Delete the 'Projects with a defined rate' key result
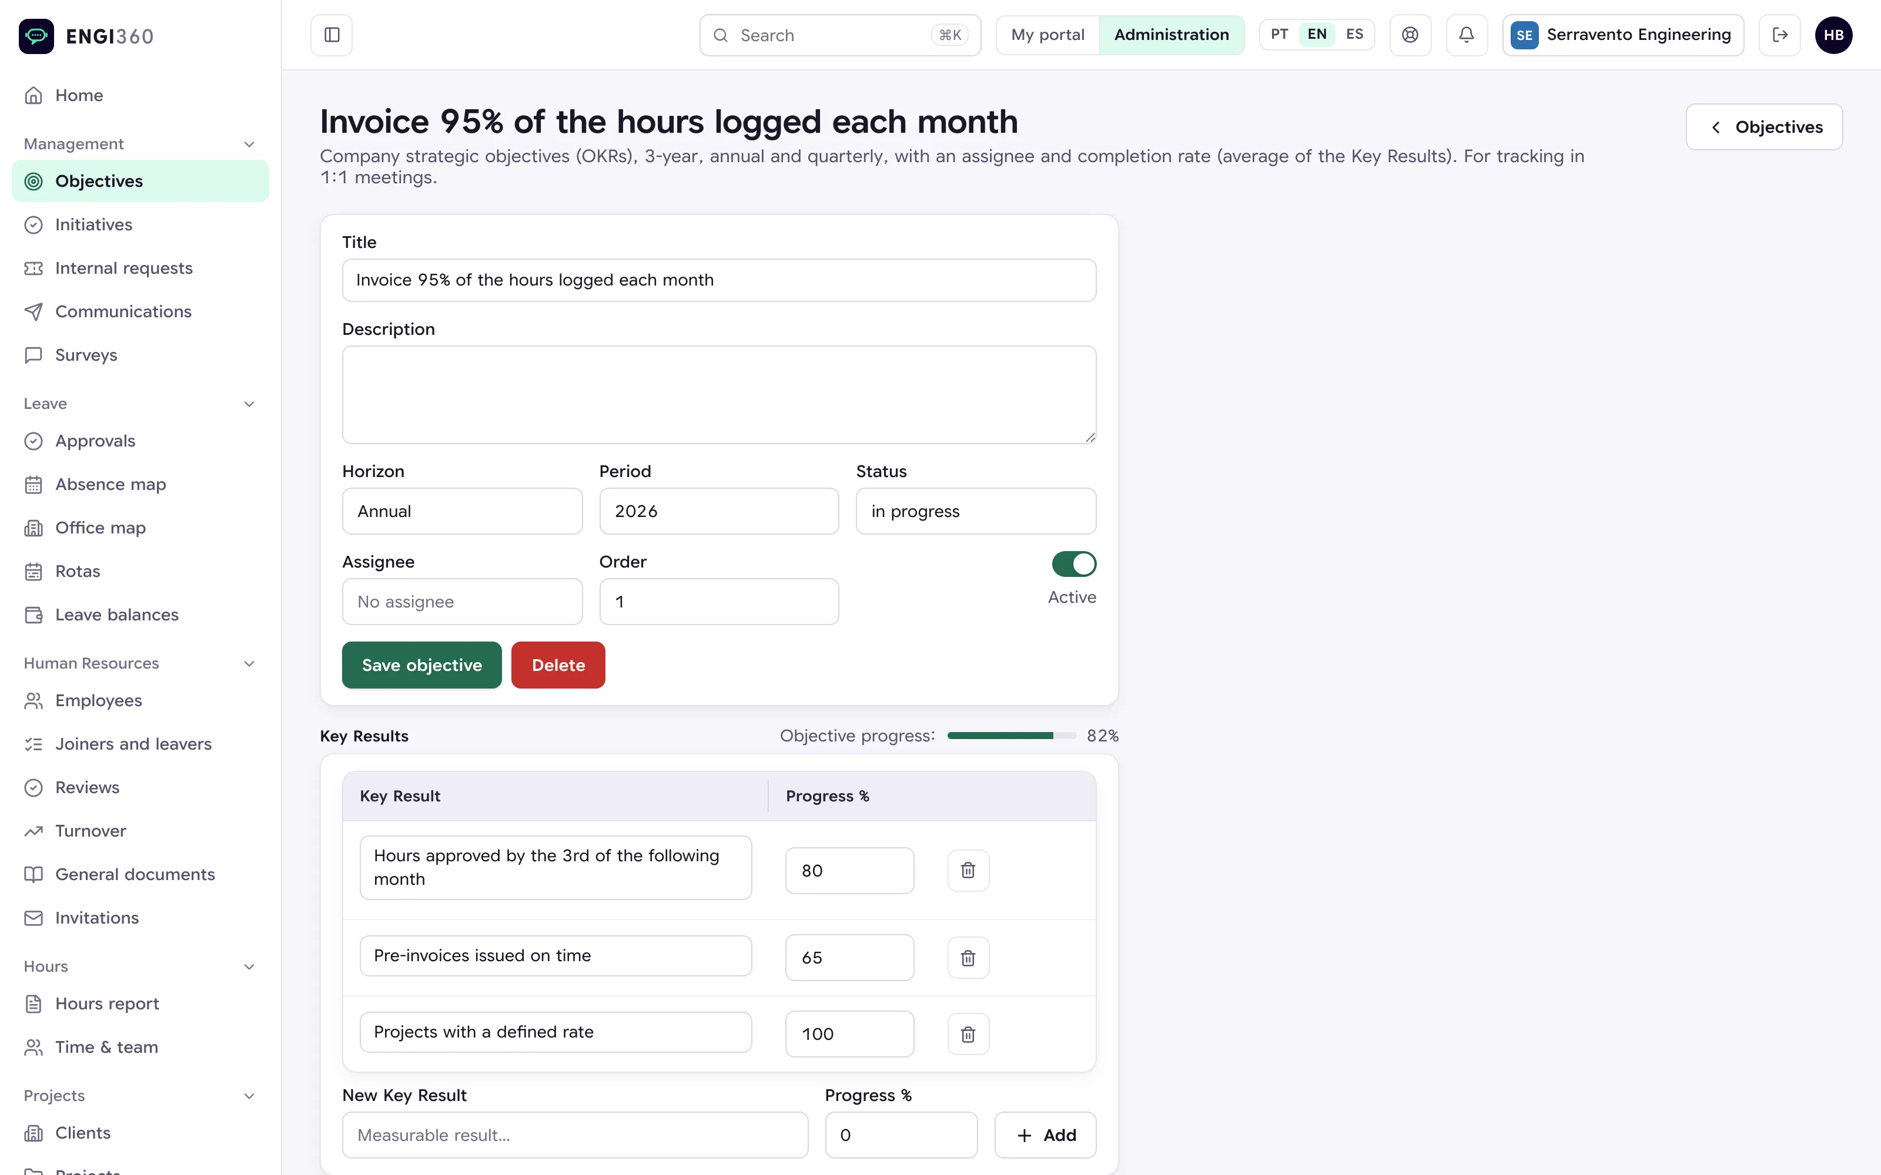 click(x=968, y=1033)
